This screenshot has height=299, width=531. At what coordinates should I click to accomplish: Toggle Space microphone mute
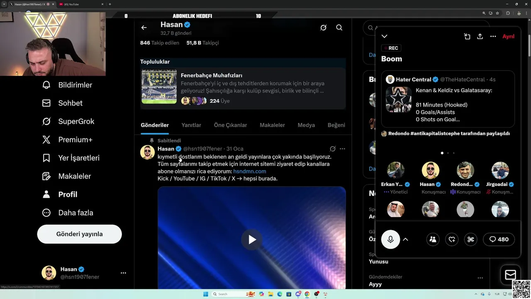390,239
